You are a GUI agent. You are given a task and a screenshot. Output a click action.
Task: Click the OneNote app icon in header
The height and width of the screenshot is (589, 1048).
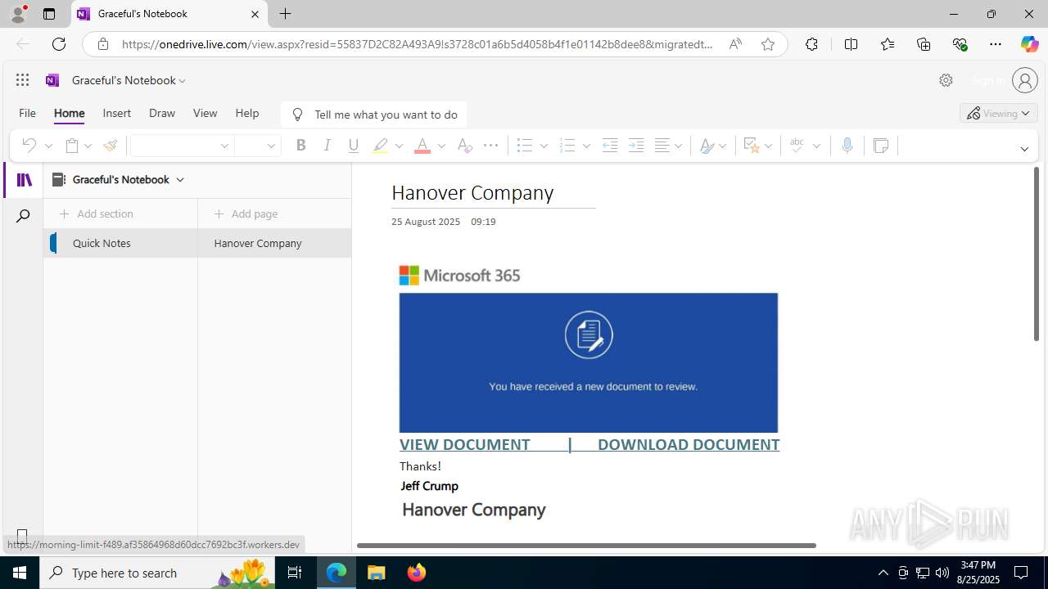coord(52,80)
